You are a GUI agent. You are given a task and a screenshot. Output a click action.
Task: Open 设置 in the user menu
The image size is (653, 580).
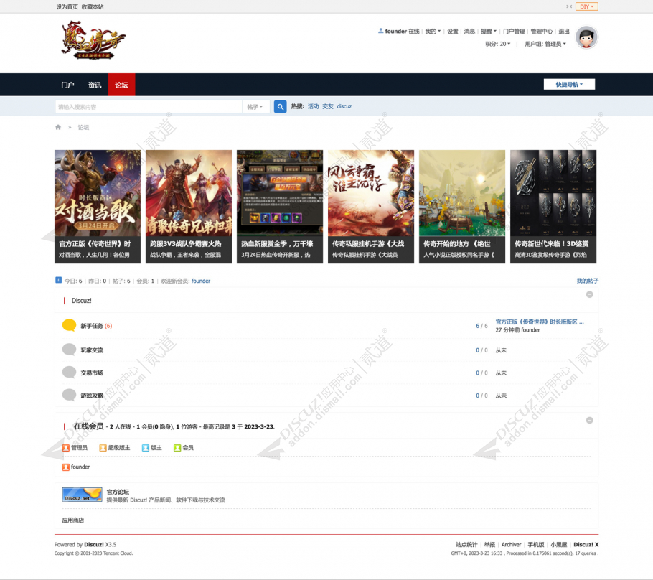pos(453,32)
